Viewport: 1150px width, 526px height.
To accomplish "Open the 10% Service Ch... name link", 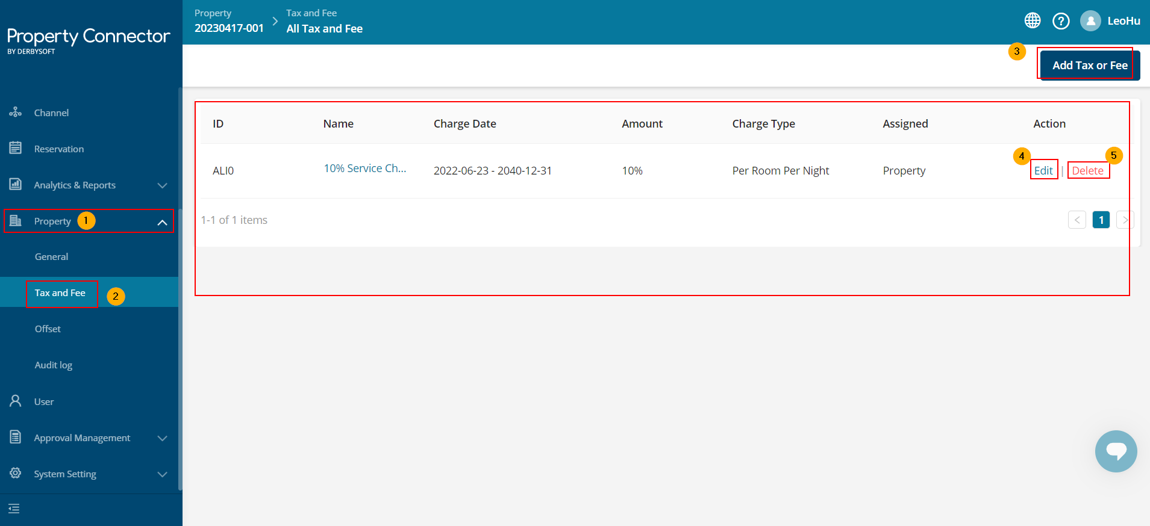I will coord(365,169).
